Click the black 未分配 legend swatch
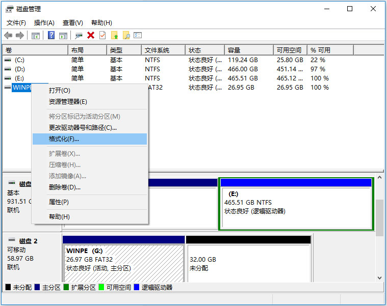Image resolution: width=387 pixels, height=306 pixels. [x=8, y=287]
